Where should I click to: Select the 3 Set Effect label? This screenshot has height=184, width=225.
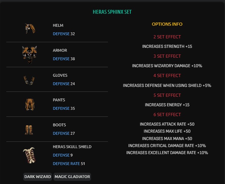[167, 56]
